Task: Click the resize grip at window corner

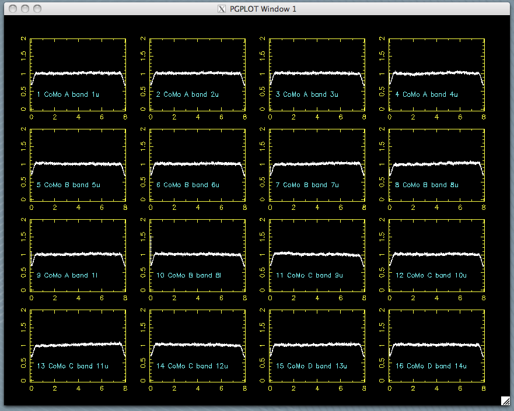Action: pyautogui.click(x=506, y=401)
